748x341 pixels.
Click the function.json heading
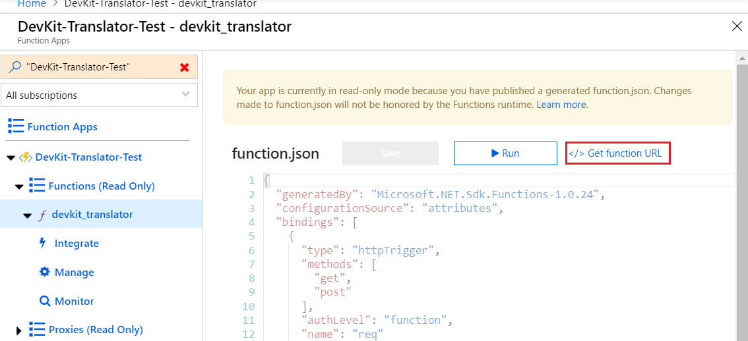click(x=275, y=153)
